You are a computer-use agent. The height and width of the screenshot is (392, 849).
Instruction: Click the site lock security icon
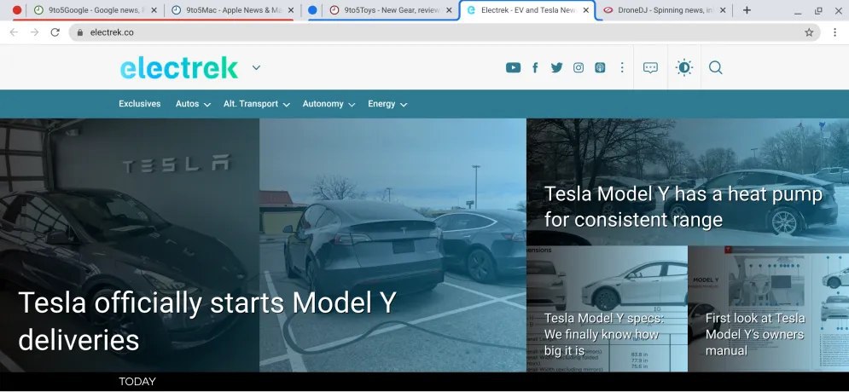pos(80,32)
